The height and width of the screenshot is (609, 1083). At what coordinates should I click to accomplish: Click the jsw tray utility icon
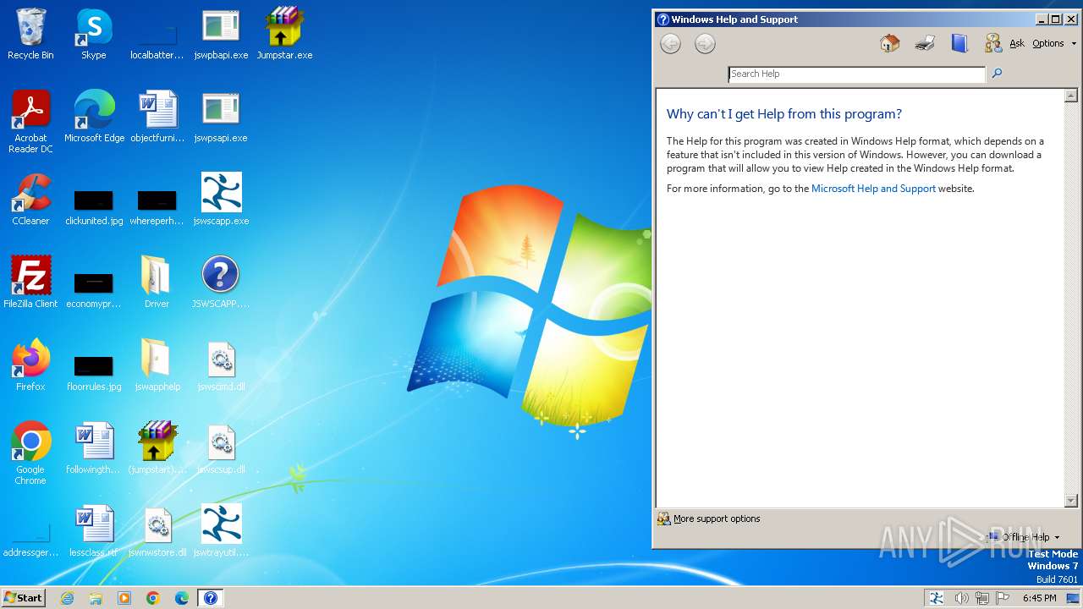[x=937, y=598]
